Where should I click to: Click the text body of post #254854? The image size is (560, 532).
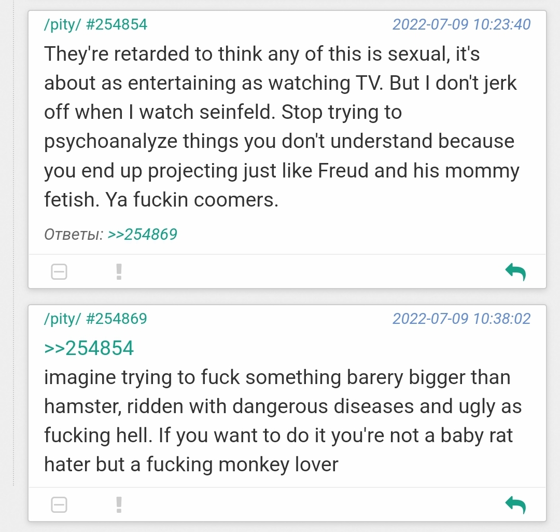[280, 127]
